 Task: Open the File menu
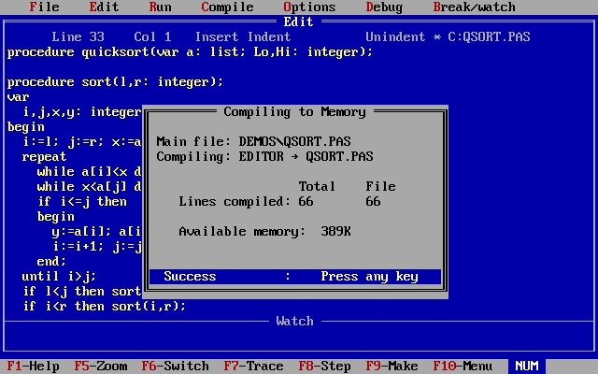click(44, 7)
